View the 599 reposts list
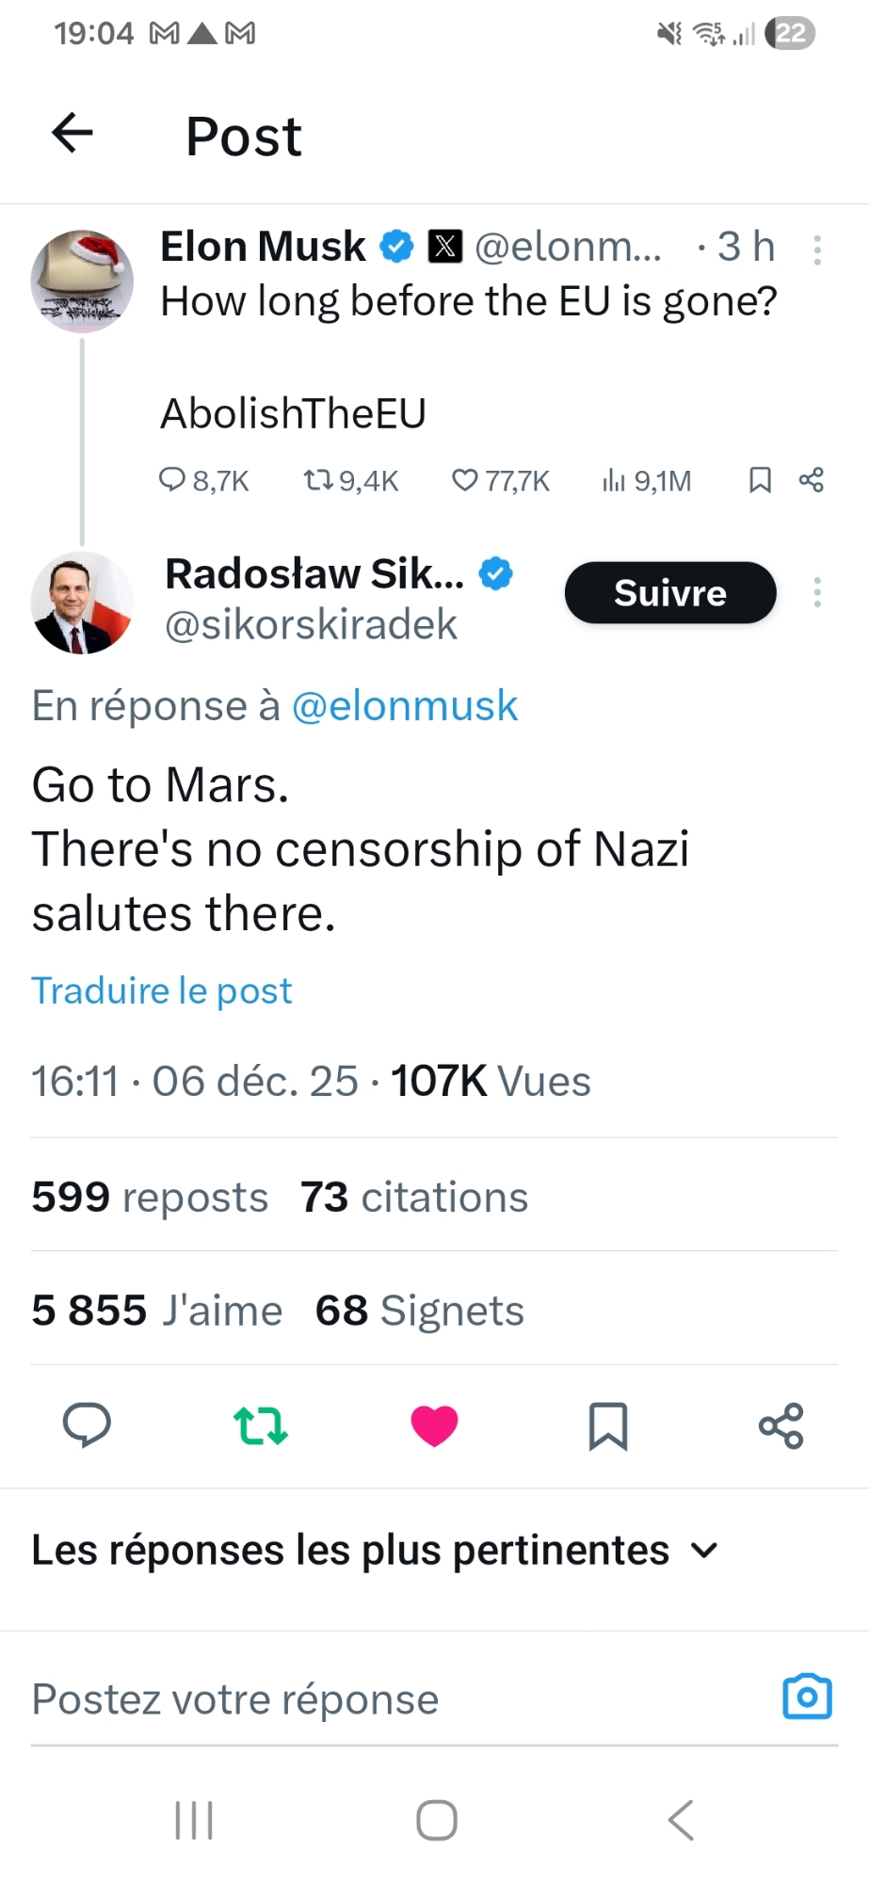The height and width of the screenshot is (1883, 869). [150, 1198]
